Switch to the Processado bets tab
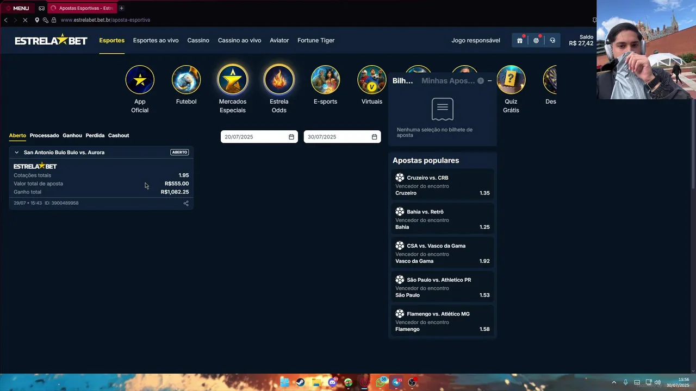 click(x=44, y=135)
